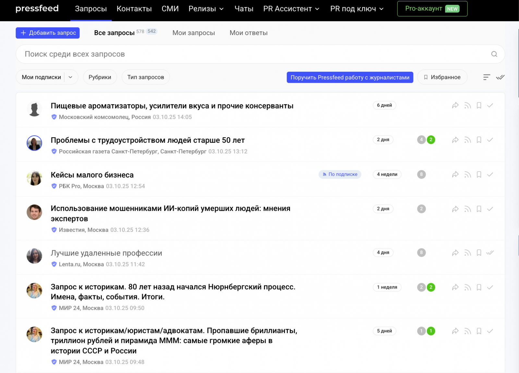Screen dimensions: 519x373
Task: Bookmark the Проблемы с трудоустройством request
Action: click(x=479, y=140)
